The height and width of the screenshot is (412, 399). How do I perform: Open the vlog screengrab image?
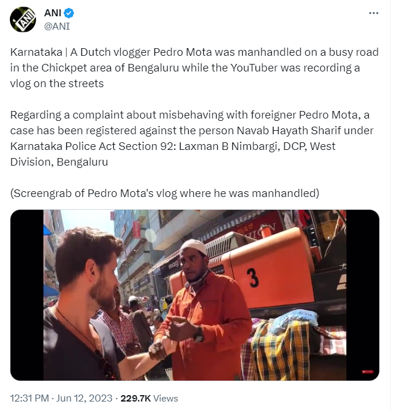[195, 295]
